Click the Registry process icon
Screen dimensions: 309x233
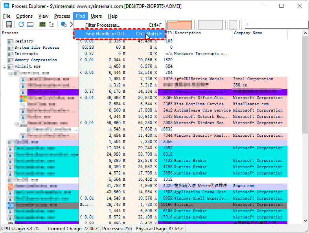pos(10,41)
